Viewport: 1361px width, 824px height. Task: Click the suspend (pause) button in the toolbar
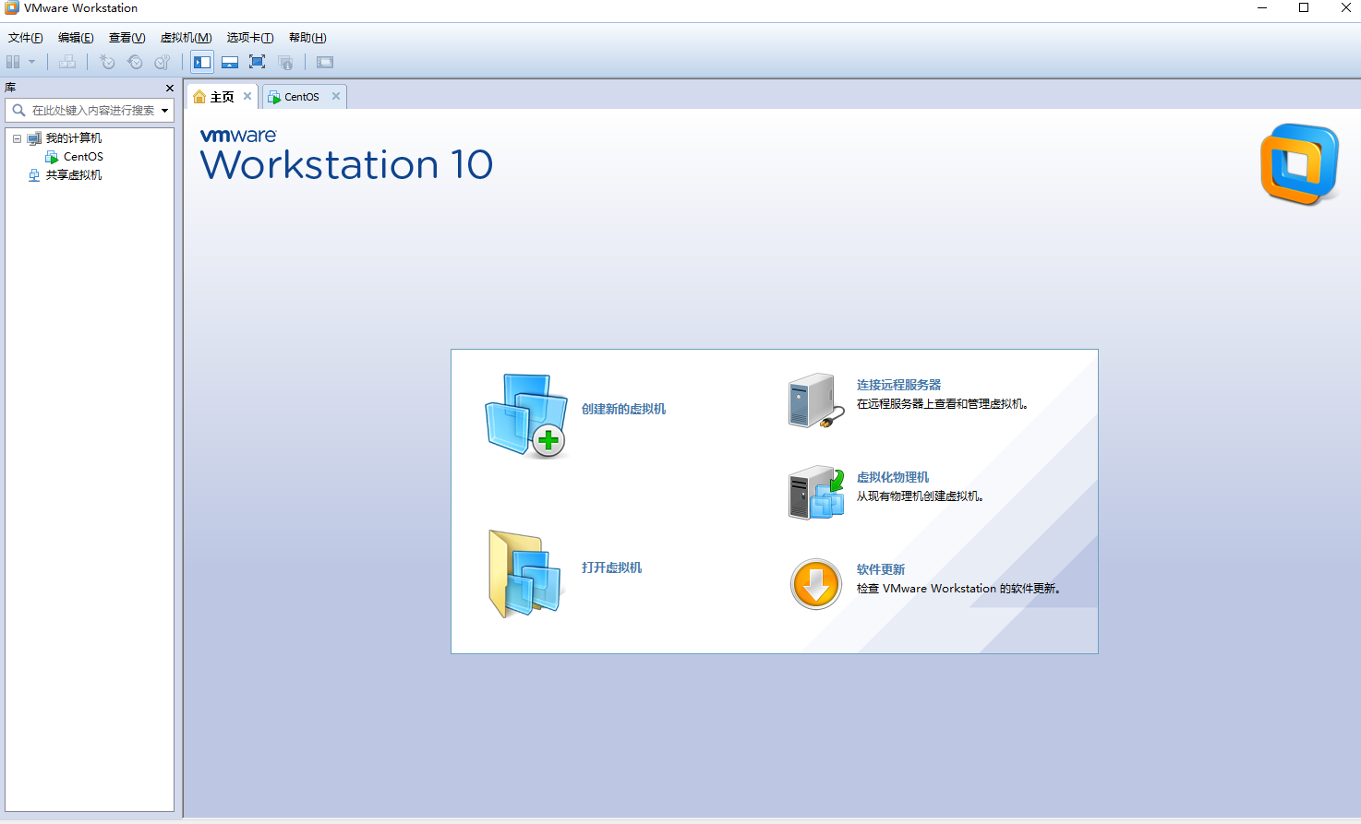[13, 62]
